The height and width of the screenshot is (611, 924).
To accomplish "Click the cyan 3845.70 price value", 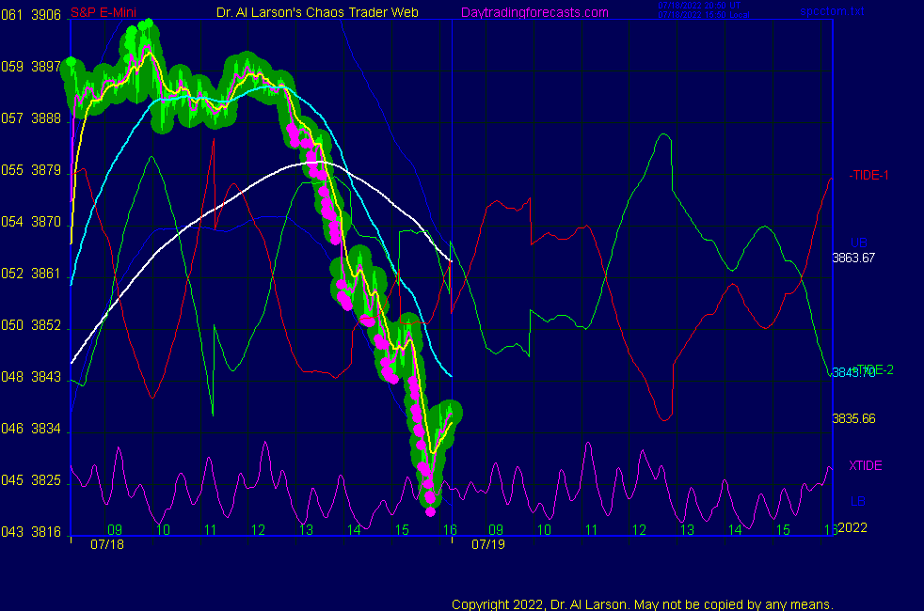I will pyautogui.click(x=852, y=372).
